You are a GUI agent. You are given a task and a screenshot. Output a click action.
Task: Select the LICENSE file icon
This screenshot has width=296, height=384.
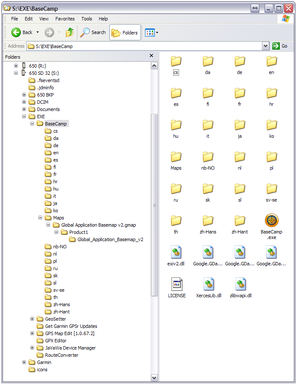point(176,284)
